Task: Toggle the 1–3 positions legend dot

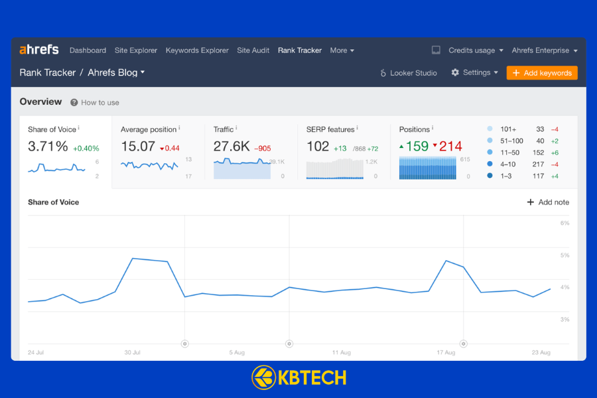Action: [489, 175]
